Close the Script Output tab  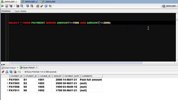point(18,67)
